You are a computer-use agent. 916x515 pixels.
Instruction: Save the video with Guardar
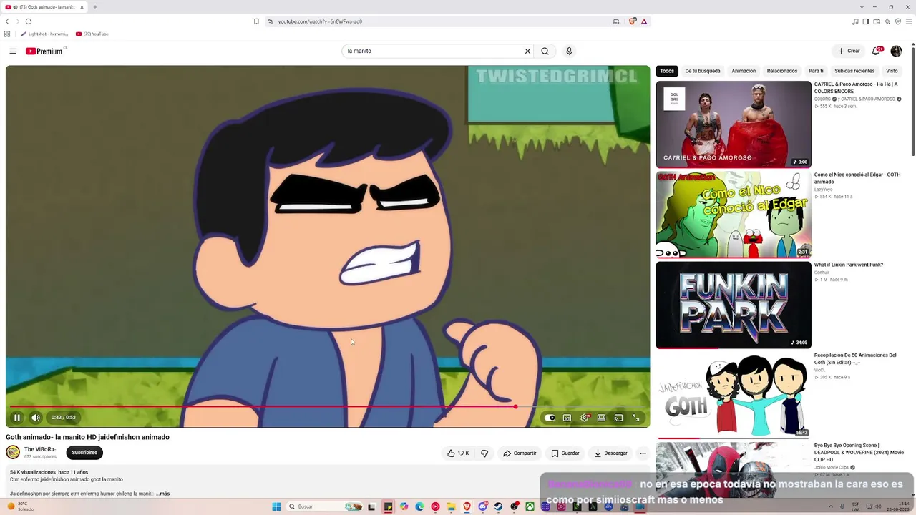coord(565,453)
